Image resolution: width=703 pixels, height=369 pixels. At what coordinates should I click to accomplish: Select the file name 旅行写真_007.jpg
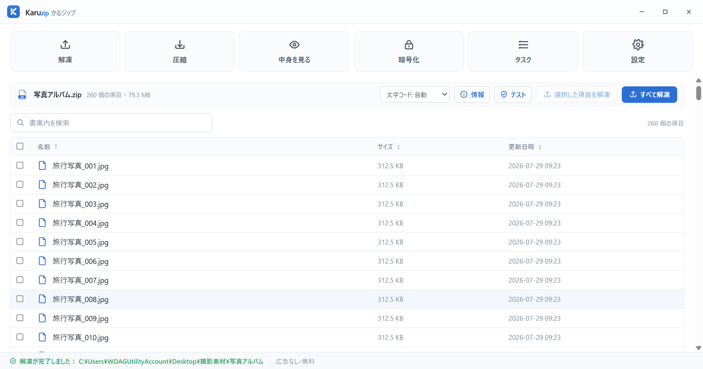click(x=80, y=280)
